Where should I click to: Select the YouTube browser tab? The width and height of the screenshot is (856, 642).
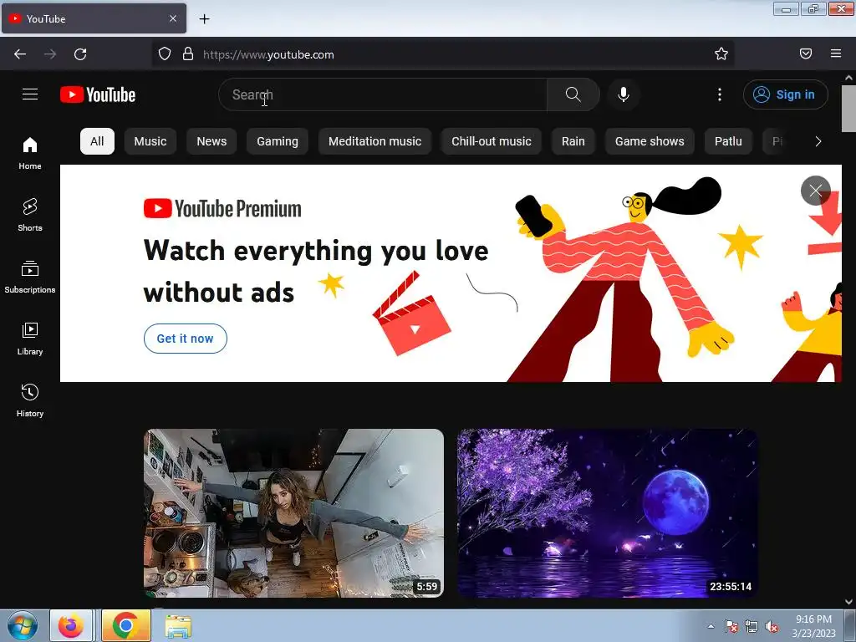click(x=94, y=18)
